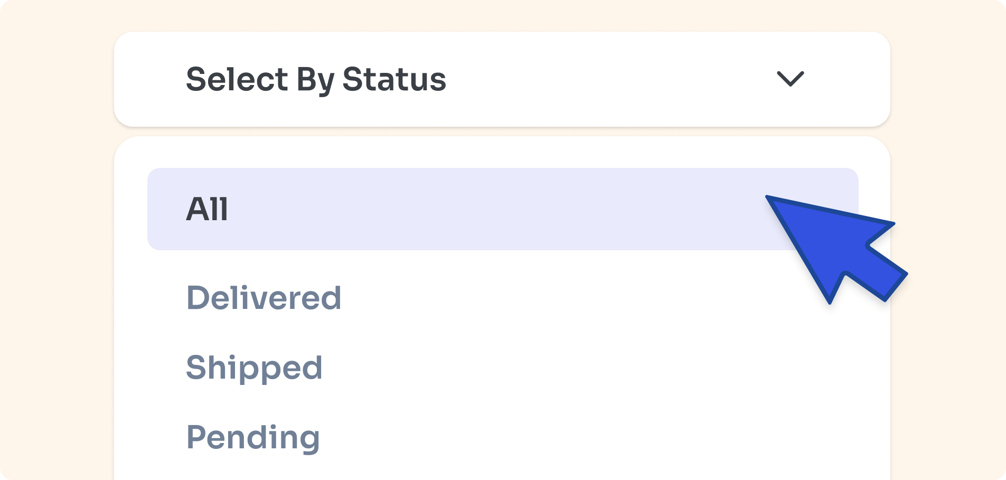The height and width of the screenshot is (480, 1006).
Task: Filter orders by Delivered status
Action: pyautogui.click(x=264, y=298)
